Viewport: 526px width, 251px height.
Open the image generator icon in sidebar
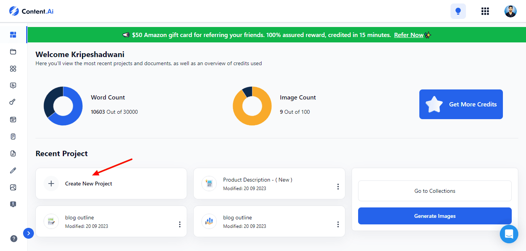[x=13, y=187]
